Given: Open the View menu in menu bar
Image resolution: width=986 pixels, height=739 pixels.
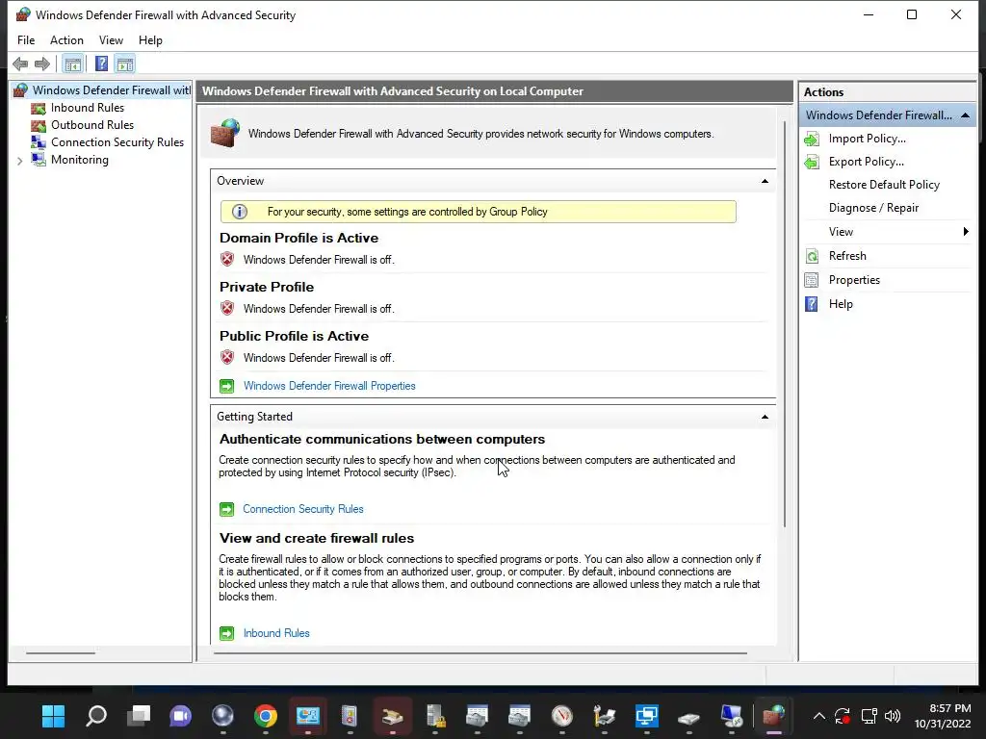Looking at the screenshot, I should pos(111,40).
